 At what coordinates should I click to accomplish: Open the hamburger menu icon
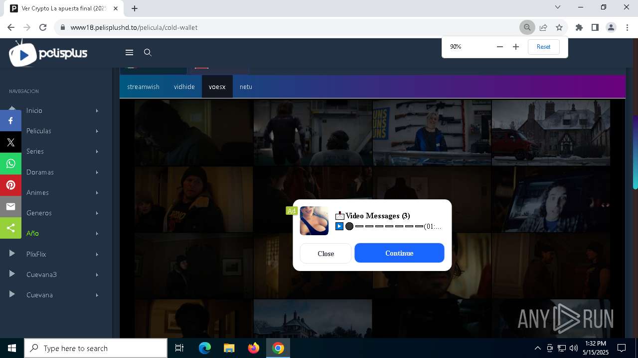pyautogui.click(x=129, y=52)
